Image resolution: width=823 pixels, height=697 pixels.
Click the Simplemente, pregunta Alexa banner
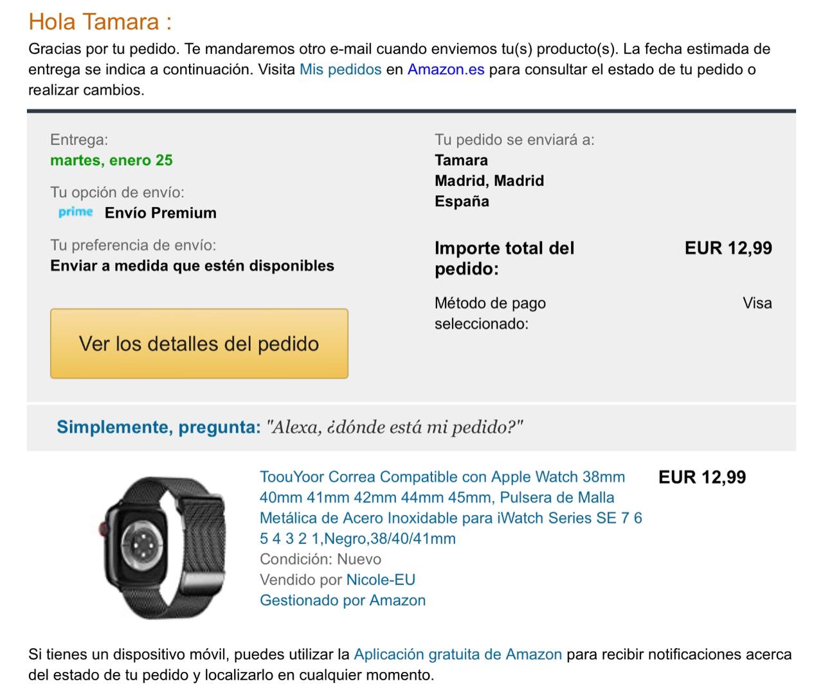[411, 427]
